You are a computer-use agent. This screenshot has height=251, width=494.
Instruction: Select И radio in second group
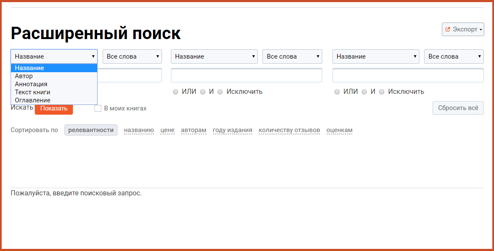[203, 92]
